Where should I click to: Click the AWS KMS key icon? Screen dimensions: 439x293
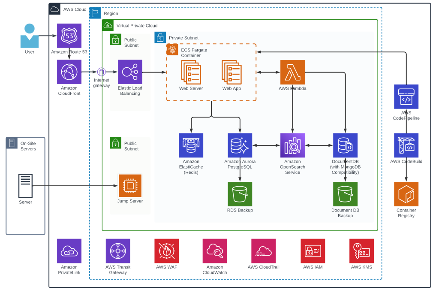[361, 251]
